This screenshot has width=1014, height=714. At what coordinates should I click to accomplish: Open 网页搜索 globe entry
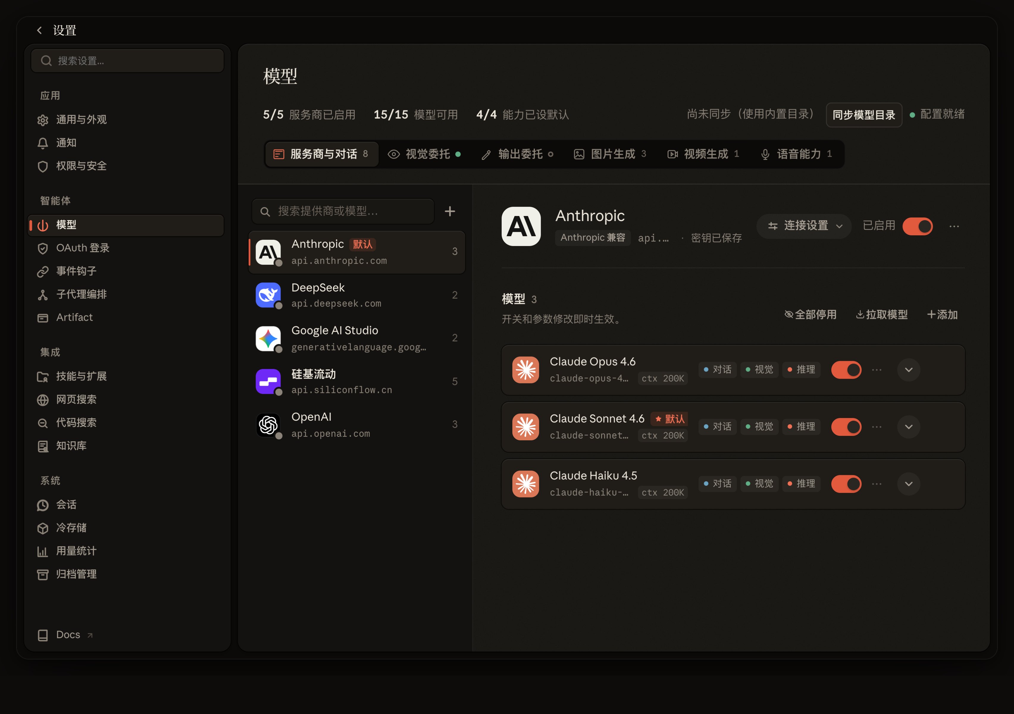126,400
